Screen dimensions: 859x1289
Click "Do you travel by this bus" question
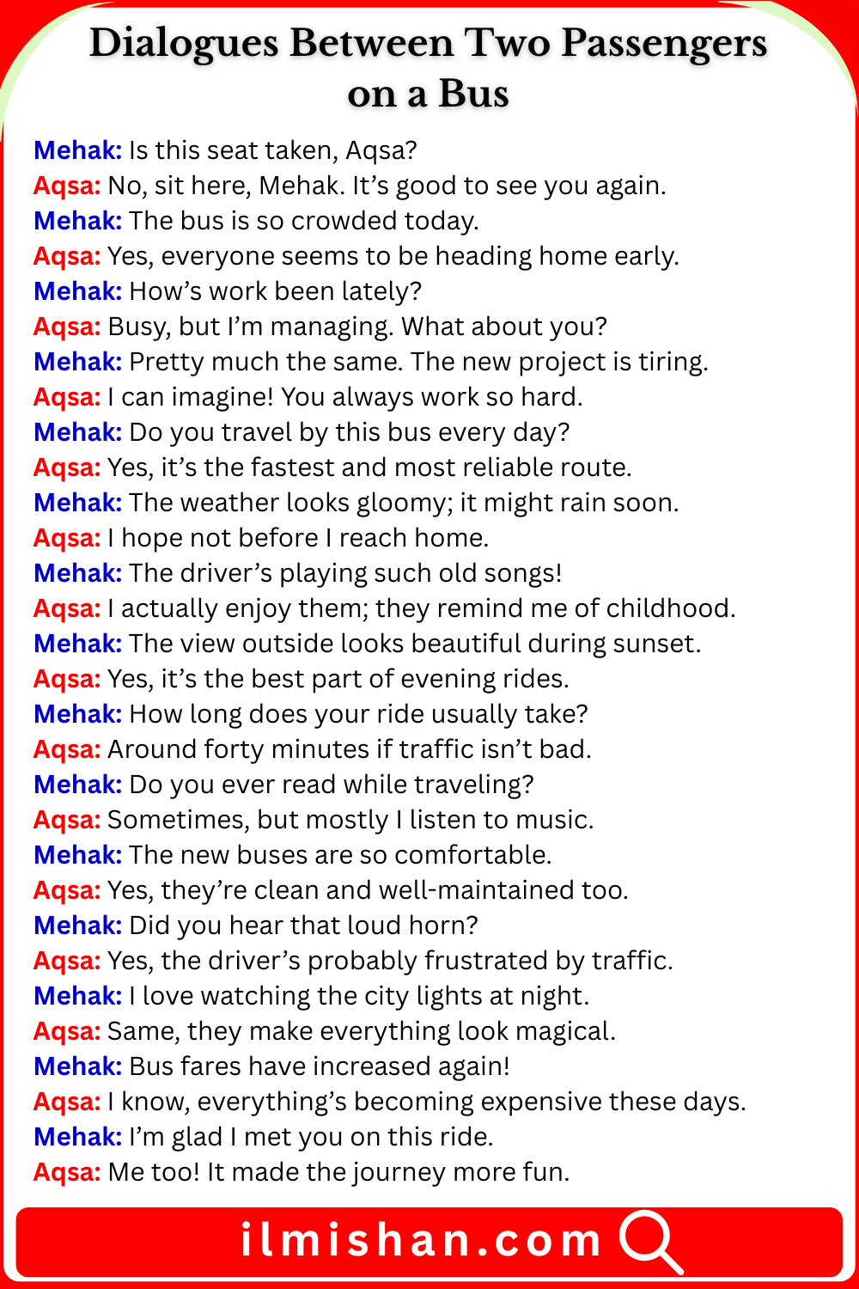[x=349, y=432]
